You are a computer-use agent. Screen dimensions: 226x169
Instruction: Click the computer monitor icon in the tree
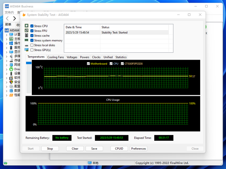pyautogui.click(x=11, y=35)
